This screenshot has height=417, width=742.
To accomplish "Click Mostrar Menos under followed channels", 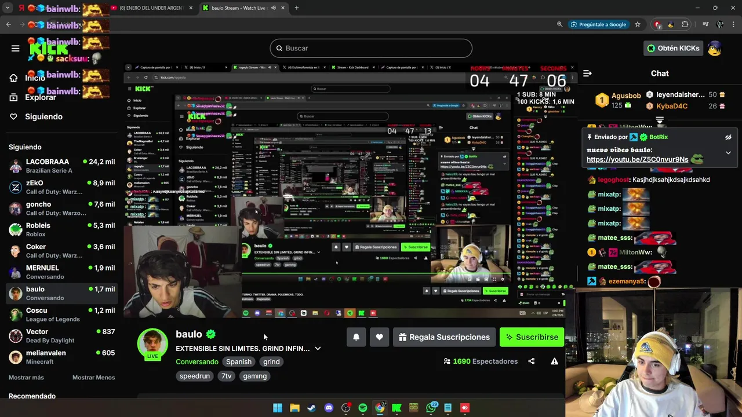I will 93,378.
